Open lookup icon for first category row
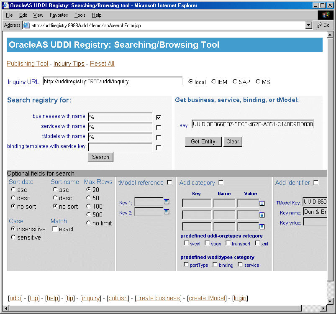 click(x=262, y=203)
